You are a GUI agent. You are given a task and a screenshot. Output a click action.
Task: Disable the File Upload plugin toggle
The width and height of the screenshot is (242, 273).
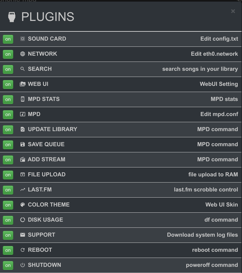8,175
